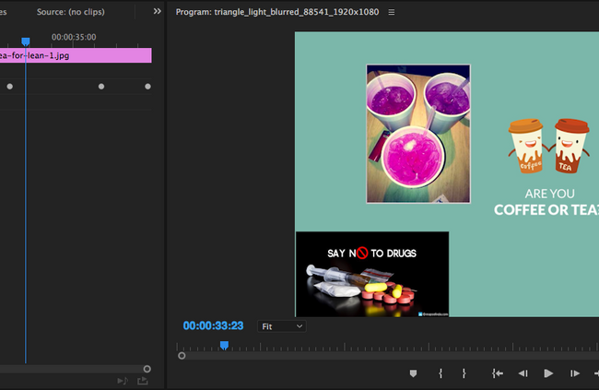Click the coffee and tea cups graphic
The width and height of the screenshot is (599, 390).
coord(548,146)
